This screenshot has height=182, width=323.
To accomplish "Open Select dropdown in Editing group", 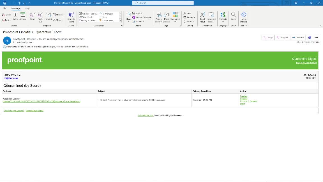I will [188, 21].
